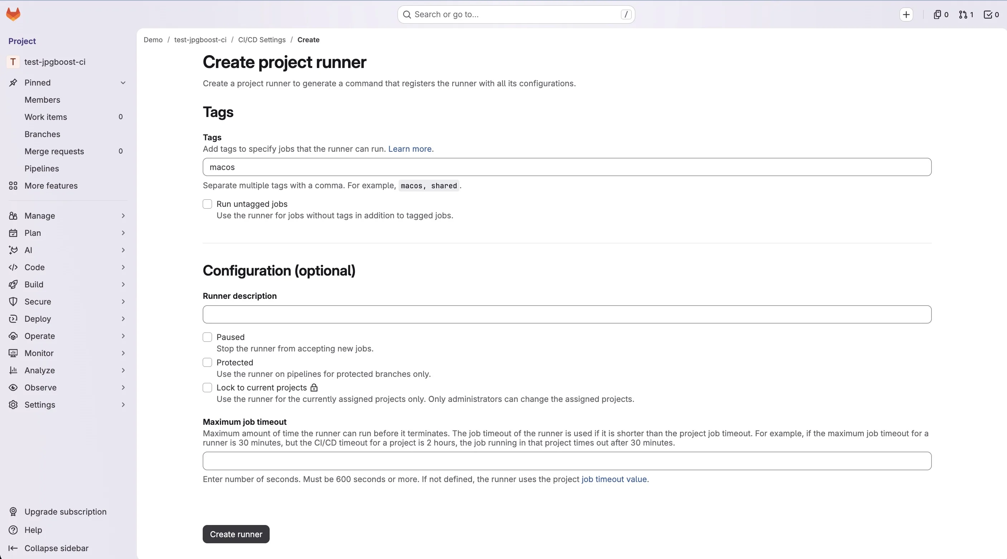The height and width of the screenshot is (559, 1007).
Task: Open test-jpgboost-ci project name in sidebar
Action: 55,62
